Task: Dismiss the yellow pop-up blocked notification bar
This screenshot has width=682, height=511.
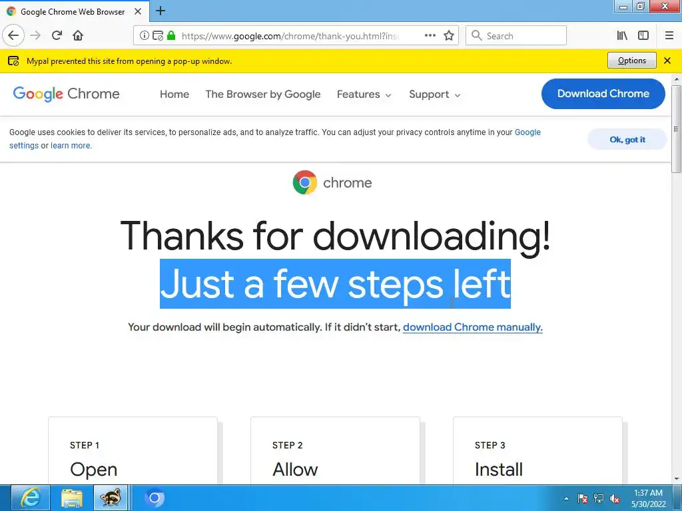Action: (667, 61)
